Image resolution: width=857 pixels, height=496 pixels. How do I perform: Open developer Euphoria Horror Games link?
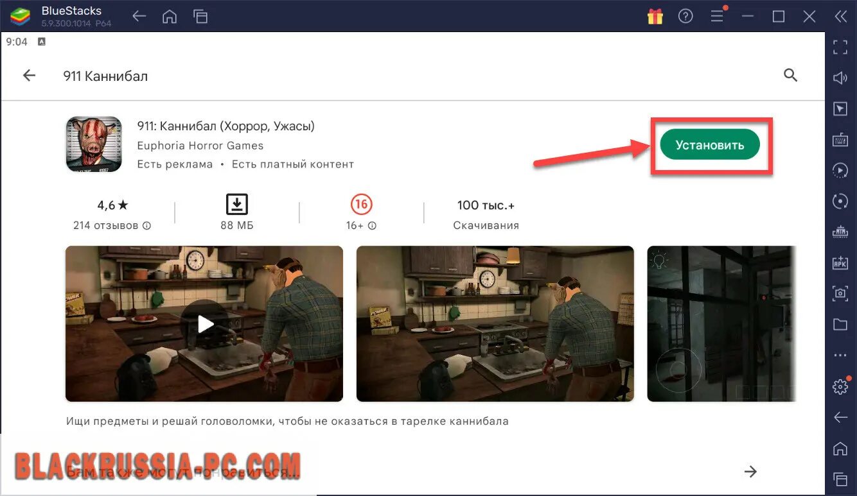(200, 146)
